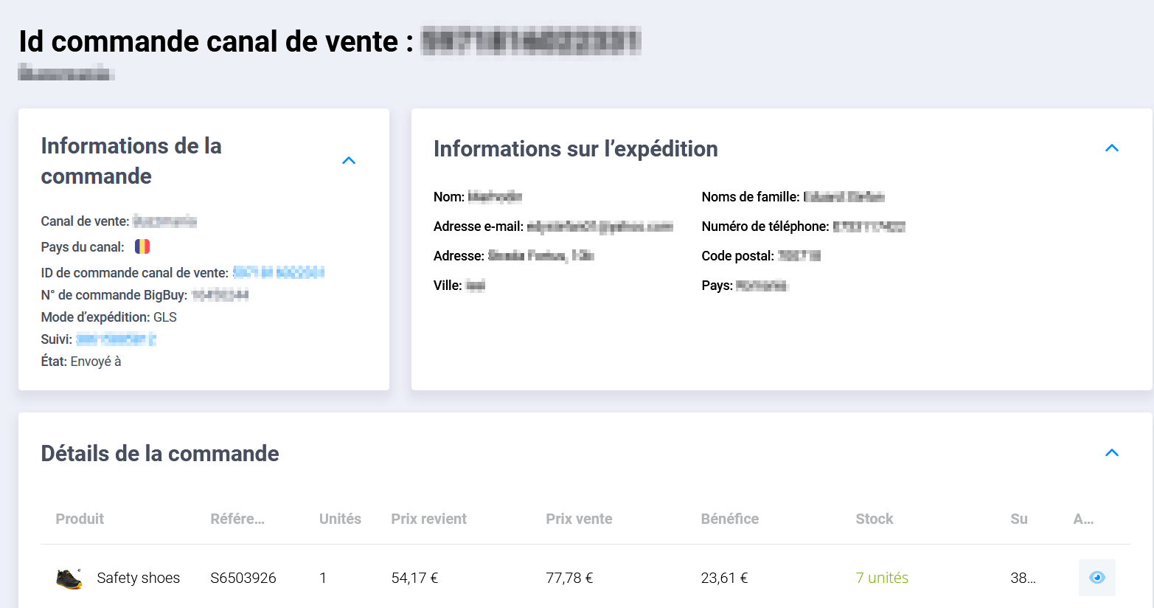The image size is (1154, 608).
Task: Open the Safety shoes product thumbnail
Action: (x=69, y=578)
